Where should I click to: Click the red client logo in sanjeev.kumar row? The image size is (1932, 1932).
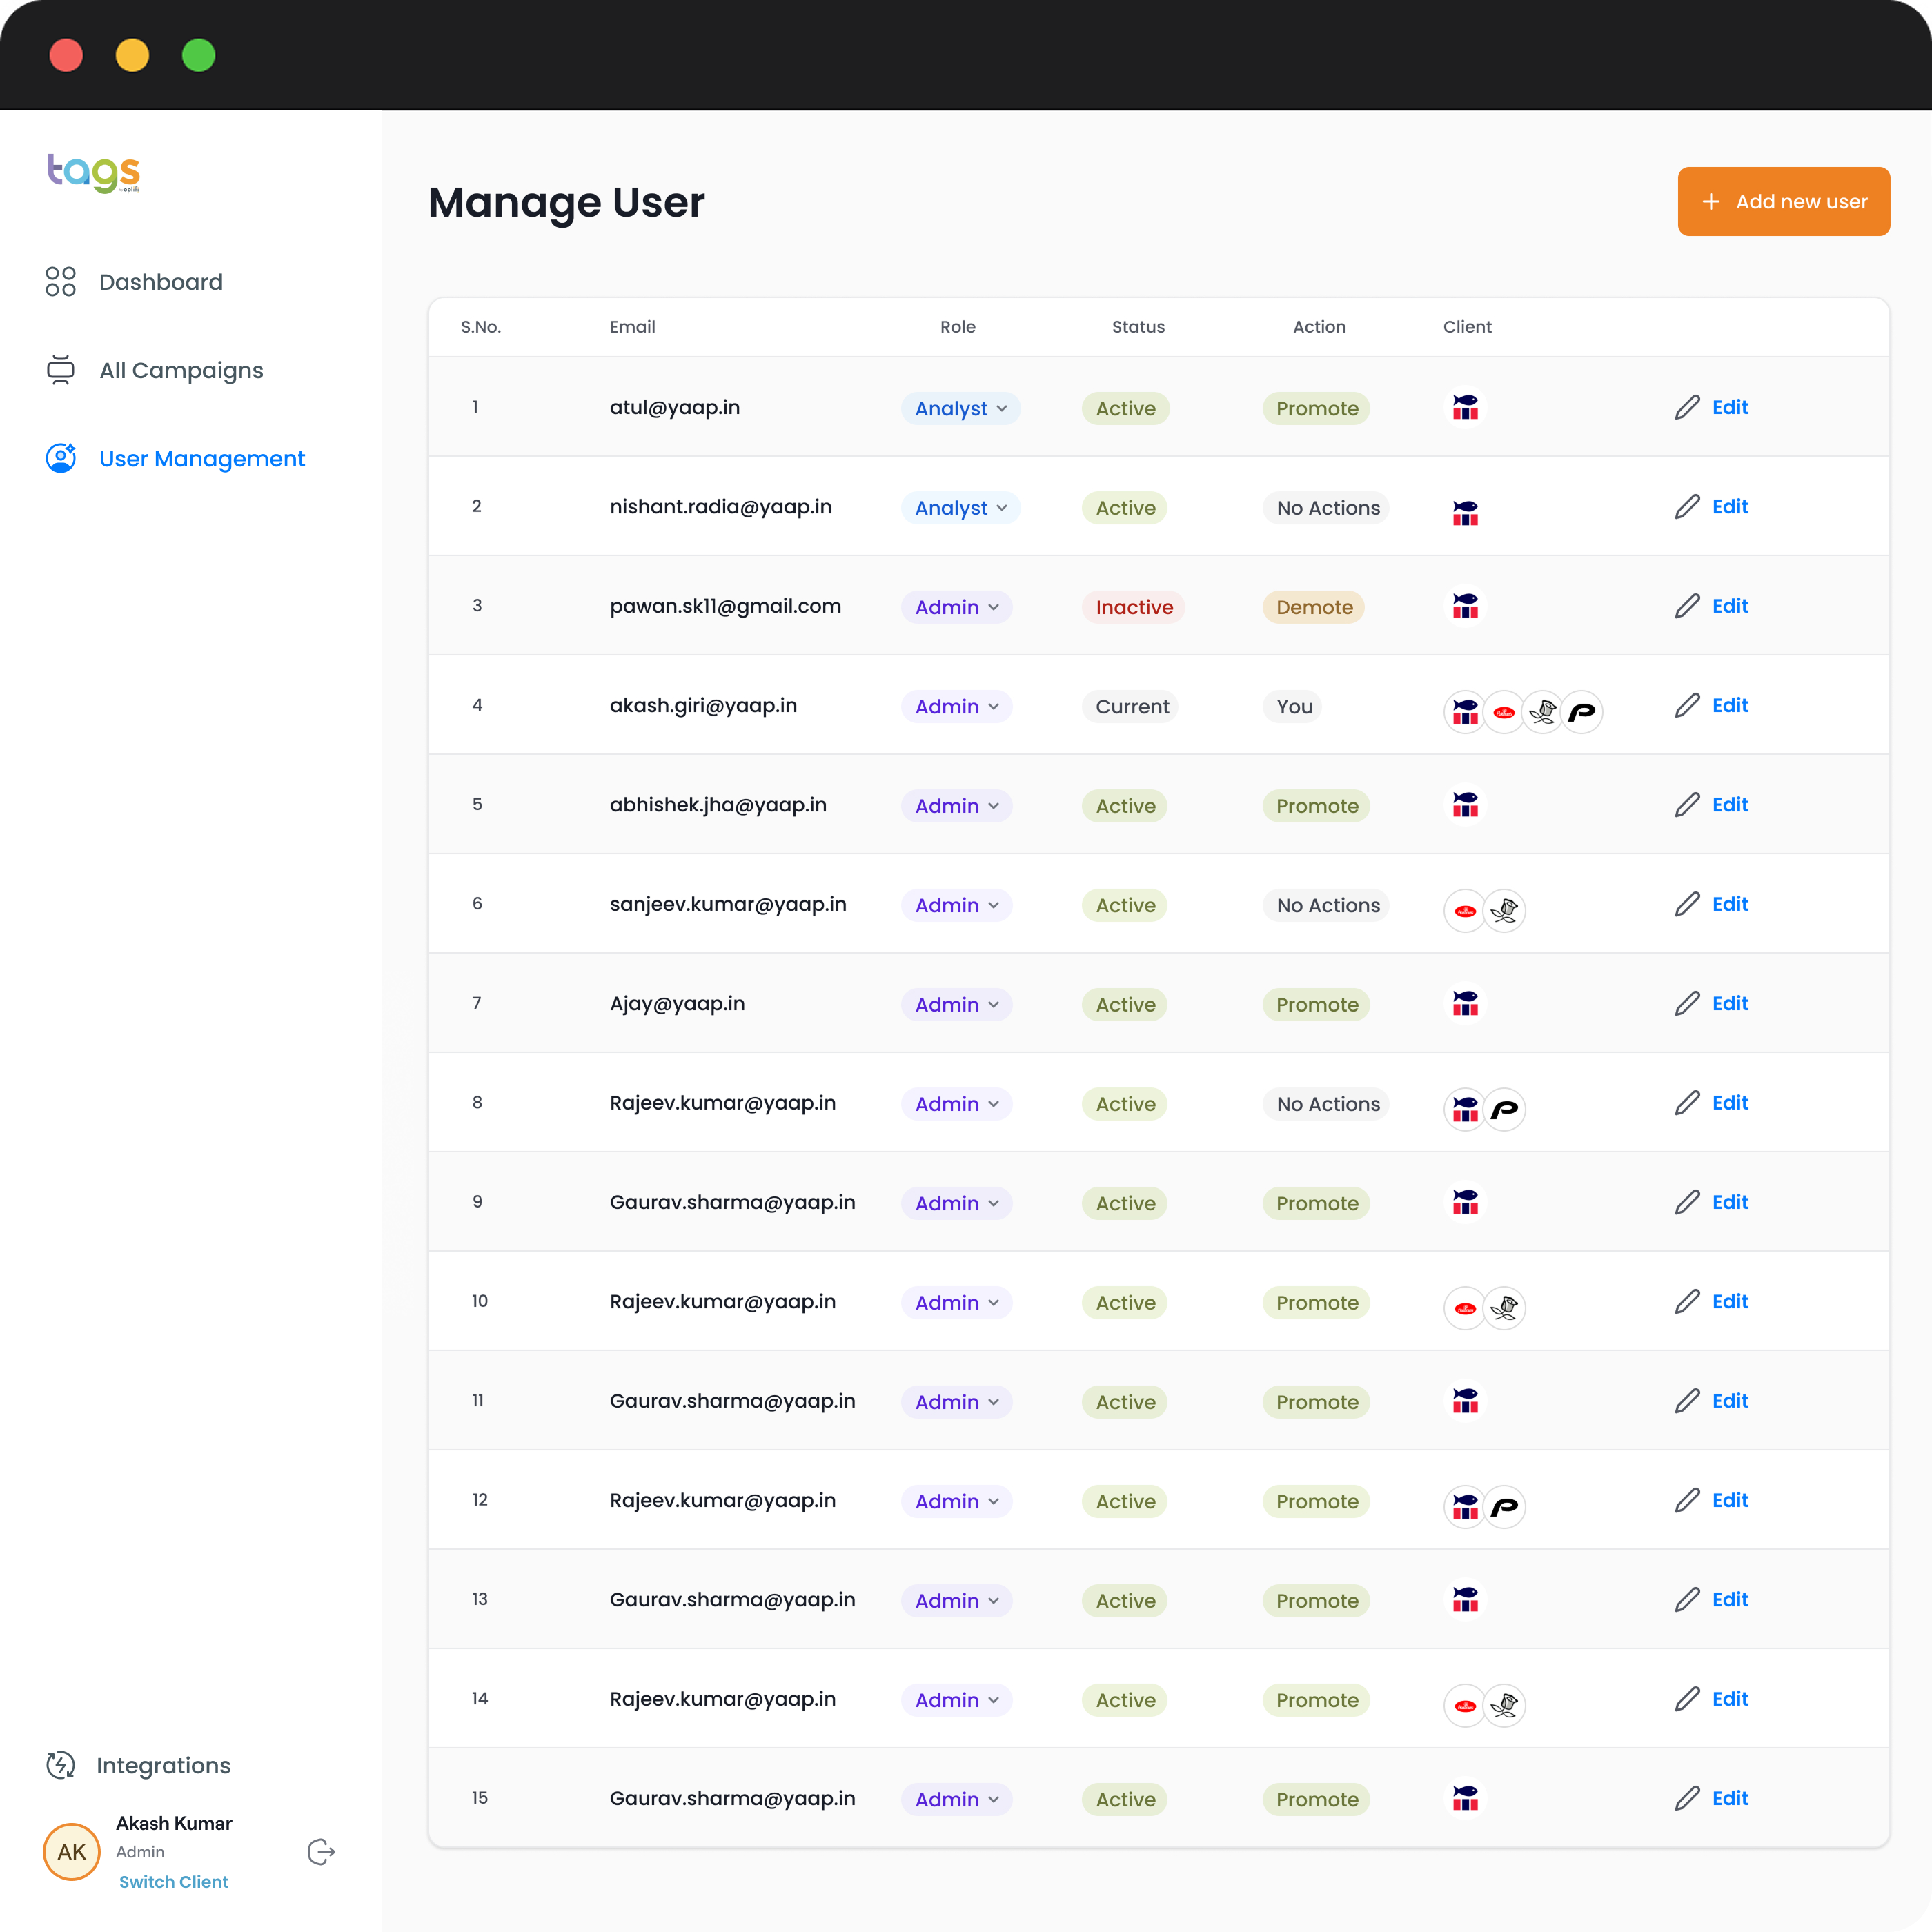tap(1465, 910)
